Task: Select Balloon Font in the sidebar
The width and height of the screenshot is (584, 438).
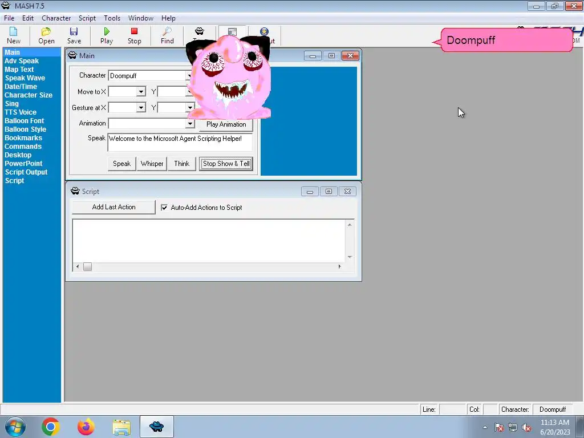Action: pos(24,121)
